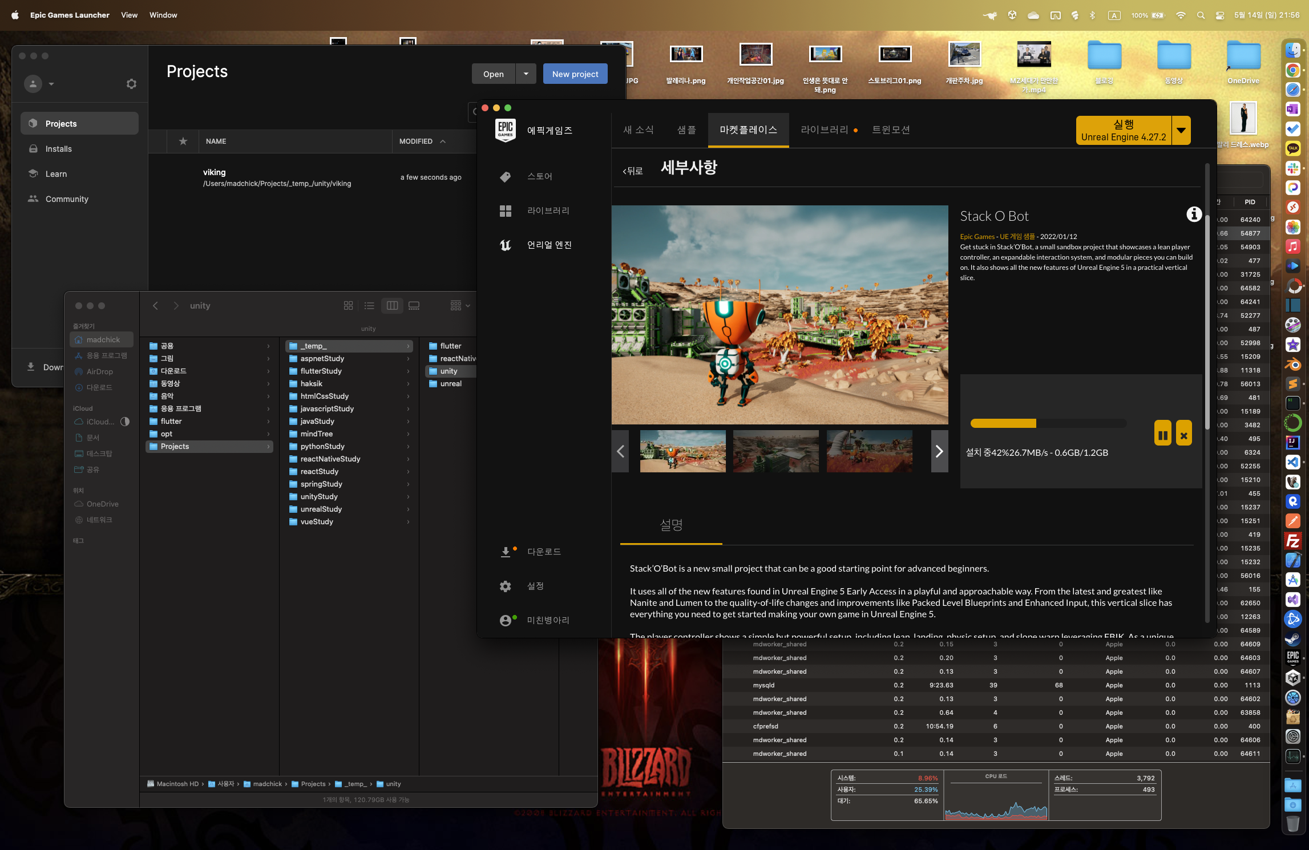This screenshot has width=1309, height=850.
Task: Go forward in Finder window
Action: (x=176, y=306)
